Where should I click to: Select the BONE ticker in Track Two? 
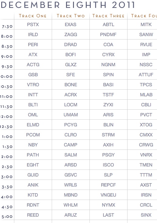click(x=71, y=85)
